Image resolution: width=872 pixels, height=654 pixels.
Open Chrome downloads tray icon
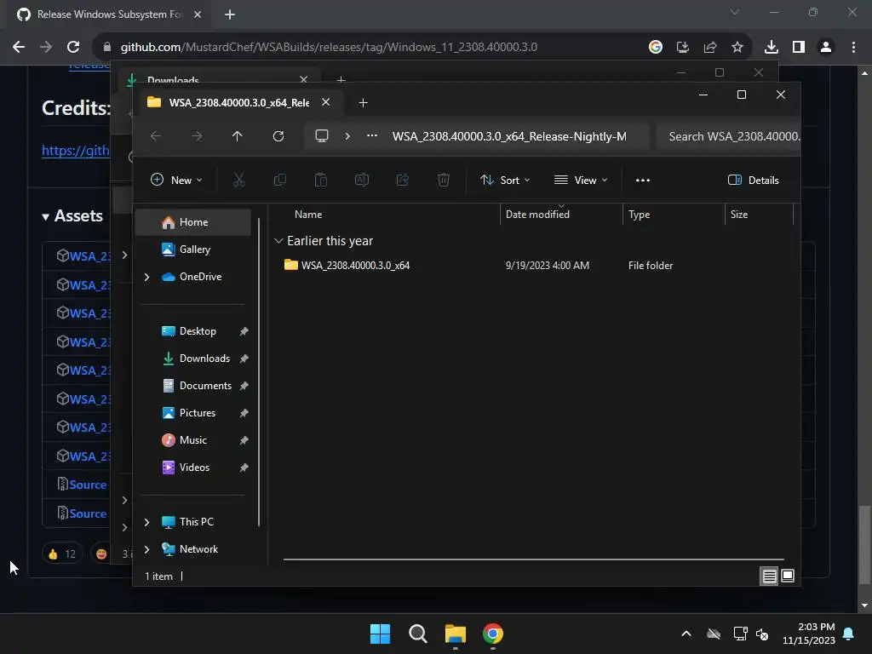click(771, 48)
